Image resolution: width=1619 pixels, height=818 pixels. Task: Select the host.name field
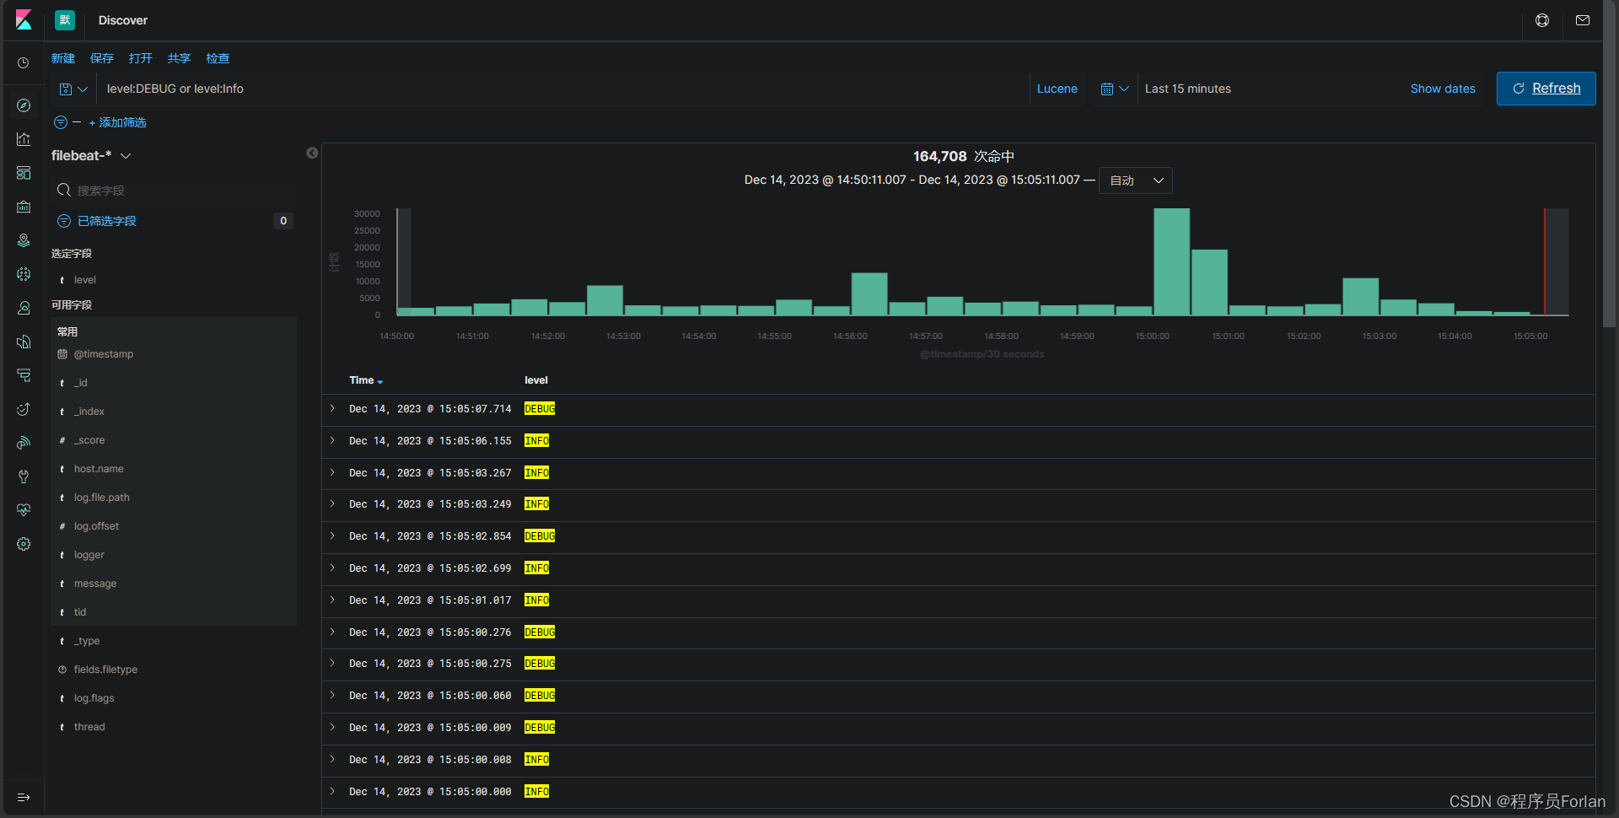coord(99,469)
